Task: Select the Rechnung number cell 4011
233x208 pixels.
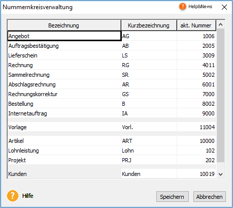Action: point(196,65)
